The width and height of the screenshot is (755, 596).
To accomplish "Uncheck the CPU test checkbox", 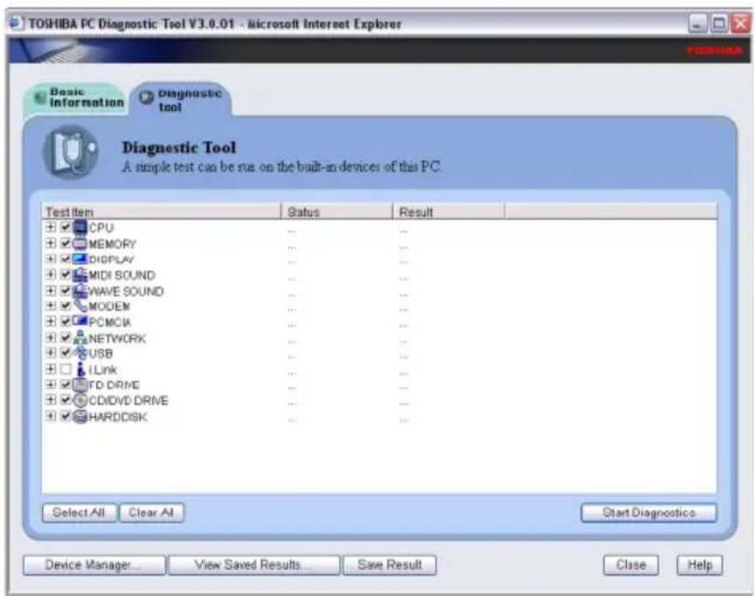I will 66,227.
